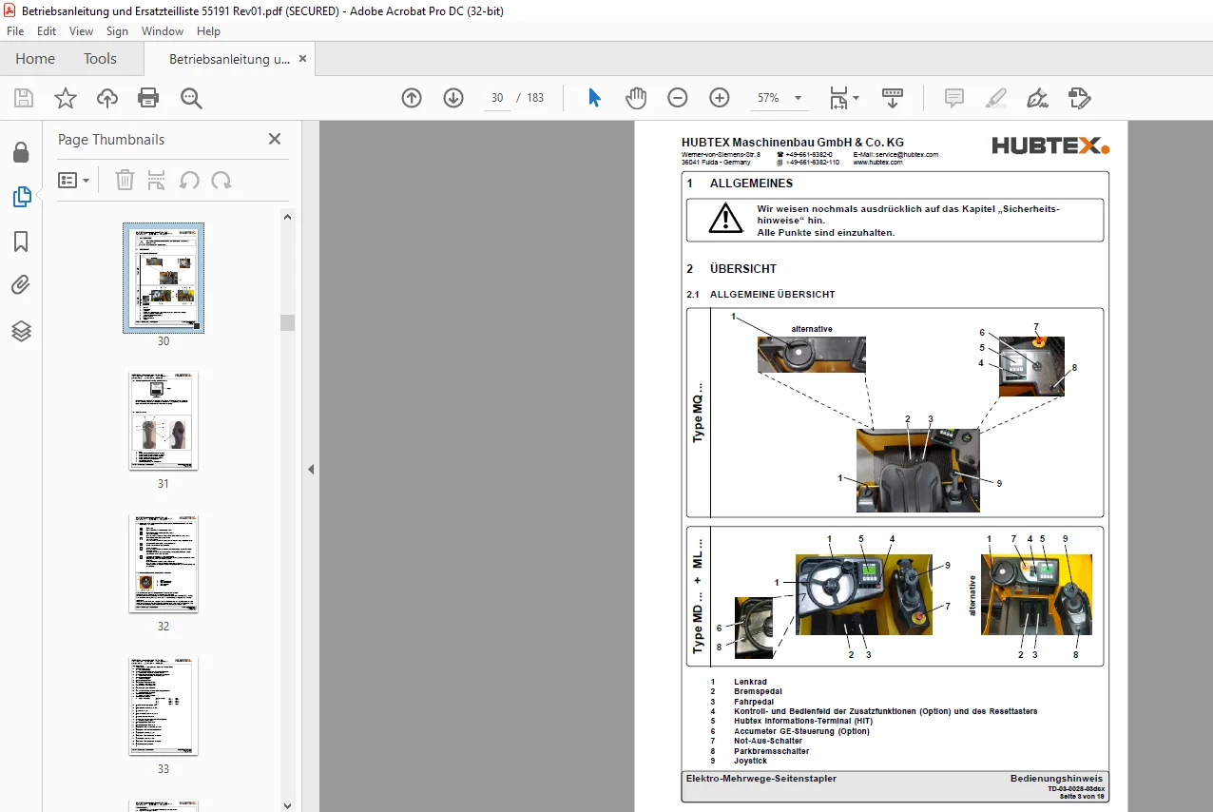Go to the previous page with the up arrow
Screen dimensions: 1213x812
[412, 98]
